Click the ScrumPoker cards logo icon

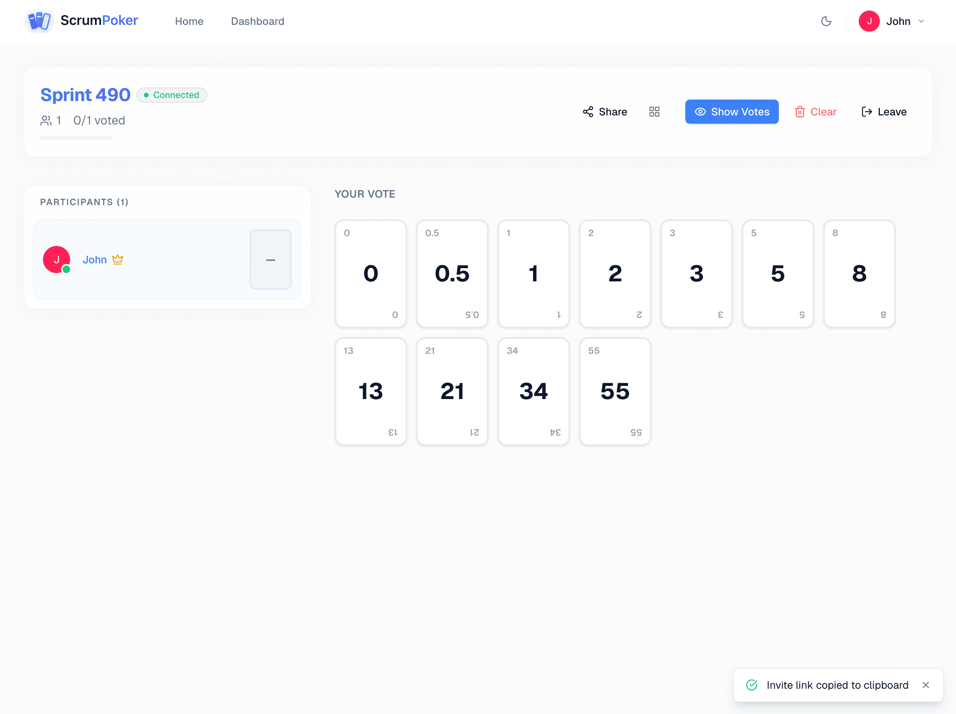click(39, 21)
